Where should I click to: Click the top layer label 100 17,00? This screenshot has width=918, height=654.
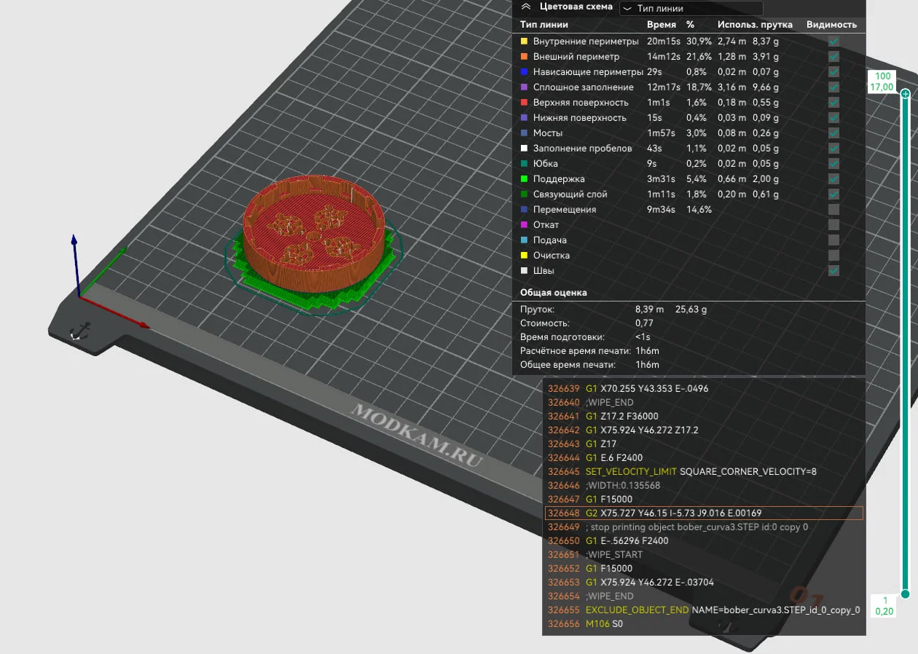(883, 82)
